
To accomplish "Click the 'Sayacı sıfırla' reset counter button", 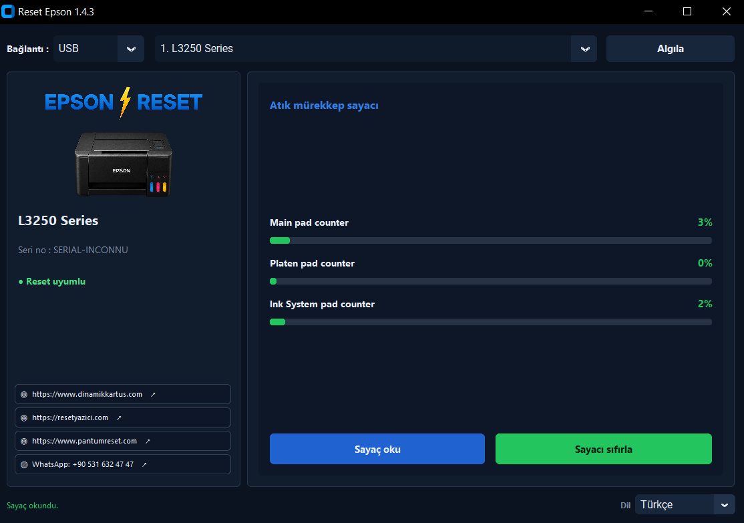I will click(x=604, y=449).
